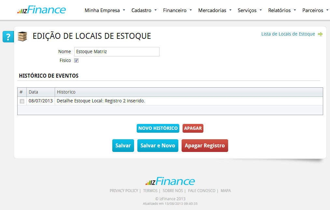Click the izFinance footer logo
This screenshot has width=330, height=210.
[170, 181]
